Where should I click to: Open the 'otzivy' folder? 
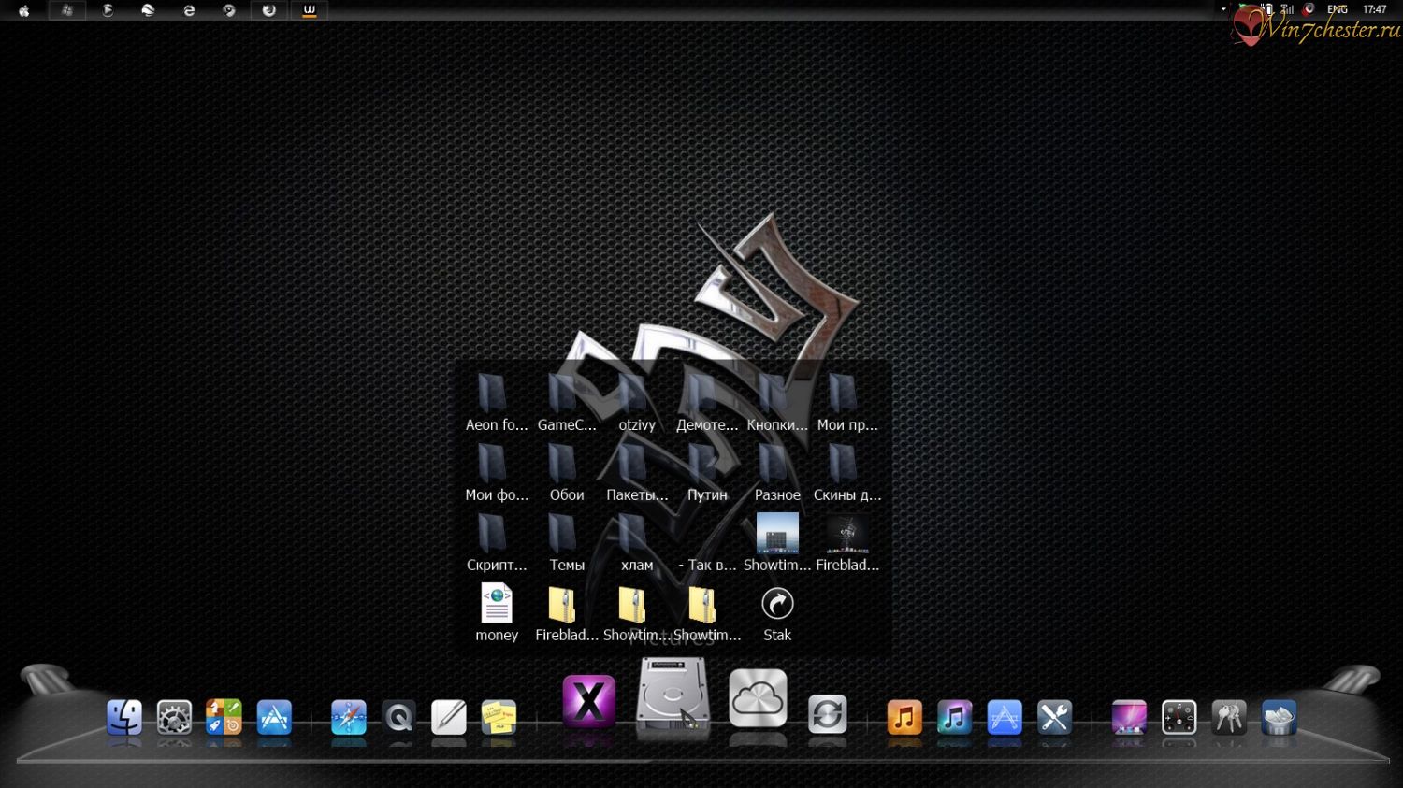coord(637,404)
